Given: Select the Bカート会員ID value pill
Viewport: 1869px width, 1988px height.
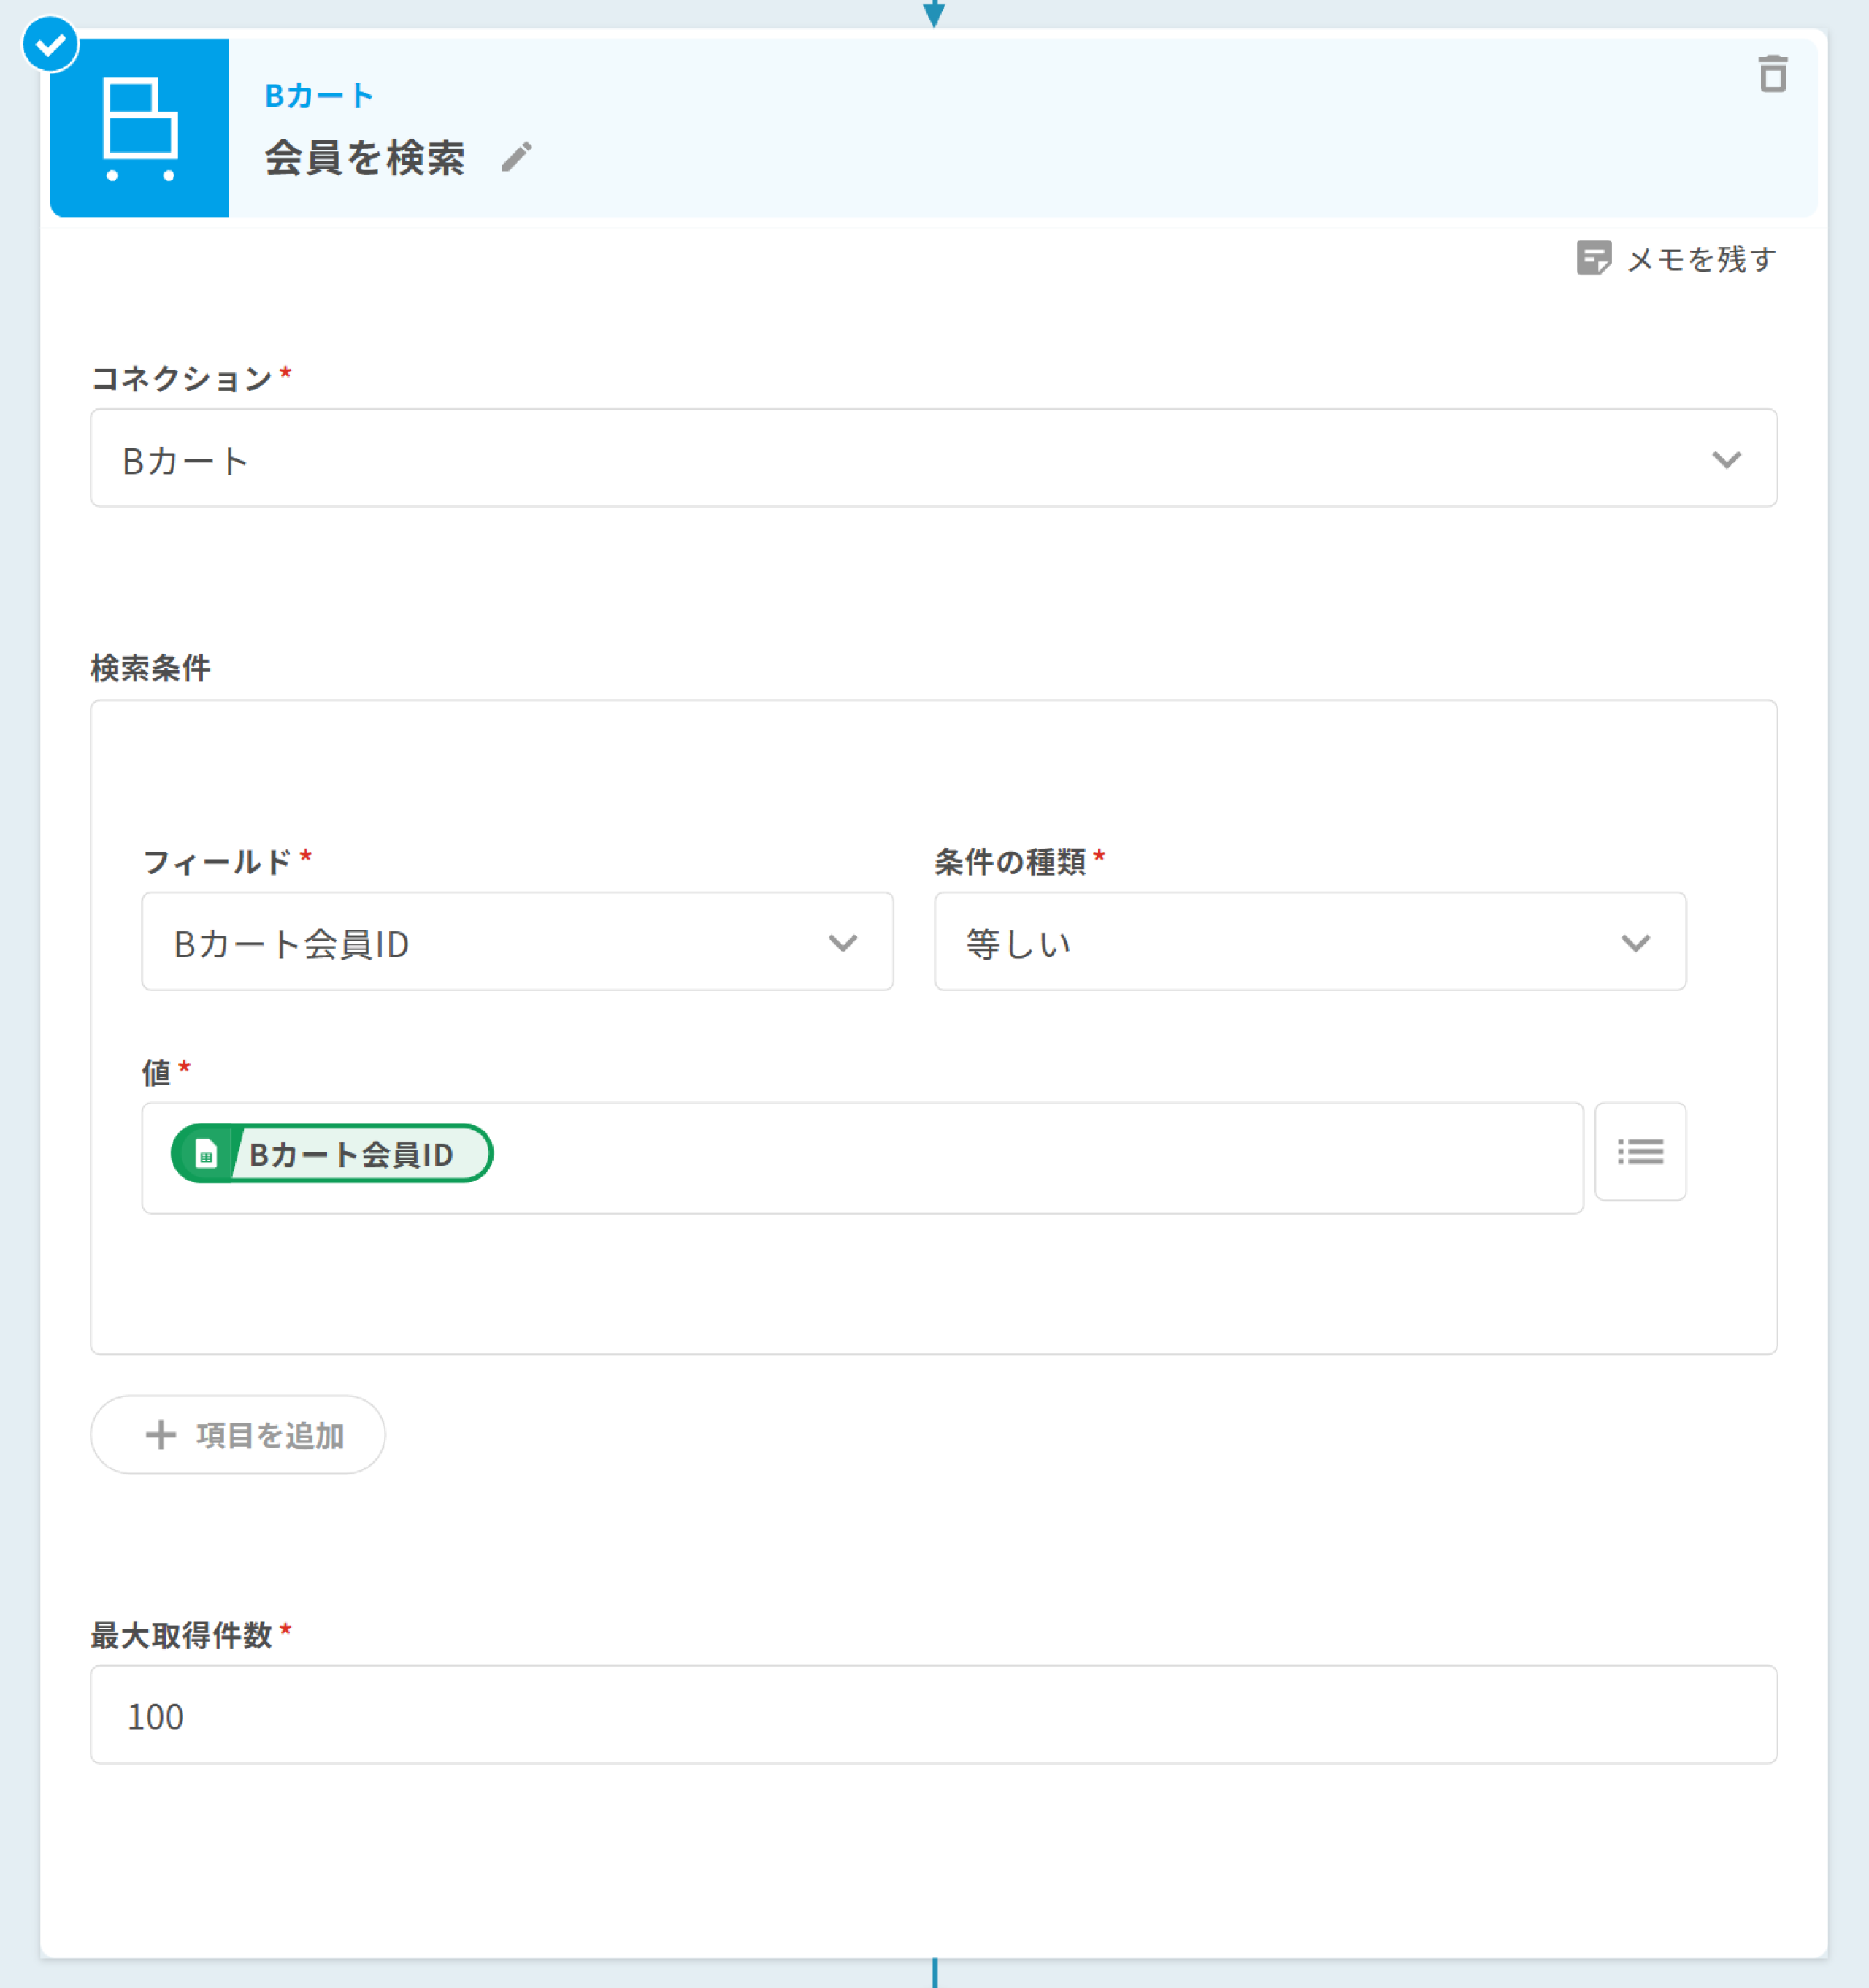Looking at the screenshot, I should 351,1154.
